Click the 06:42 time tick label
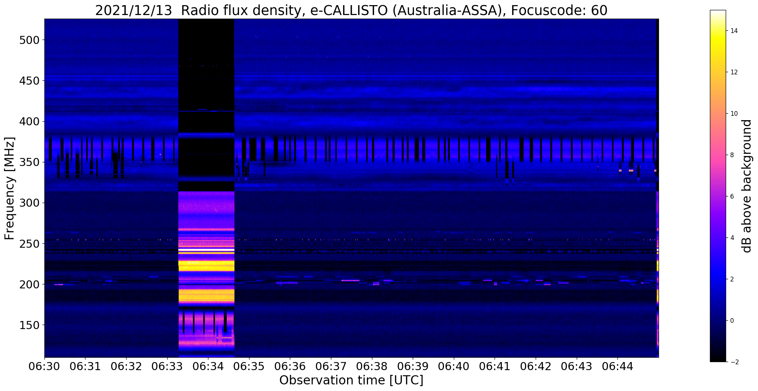This screenshot has height=391, width=758. 536,366
